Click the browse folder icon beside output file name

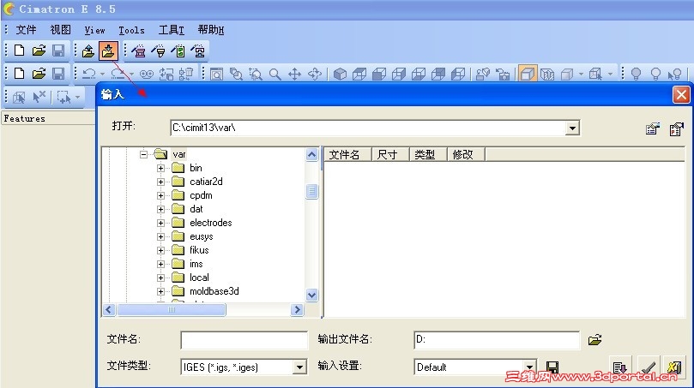point(594,340)
